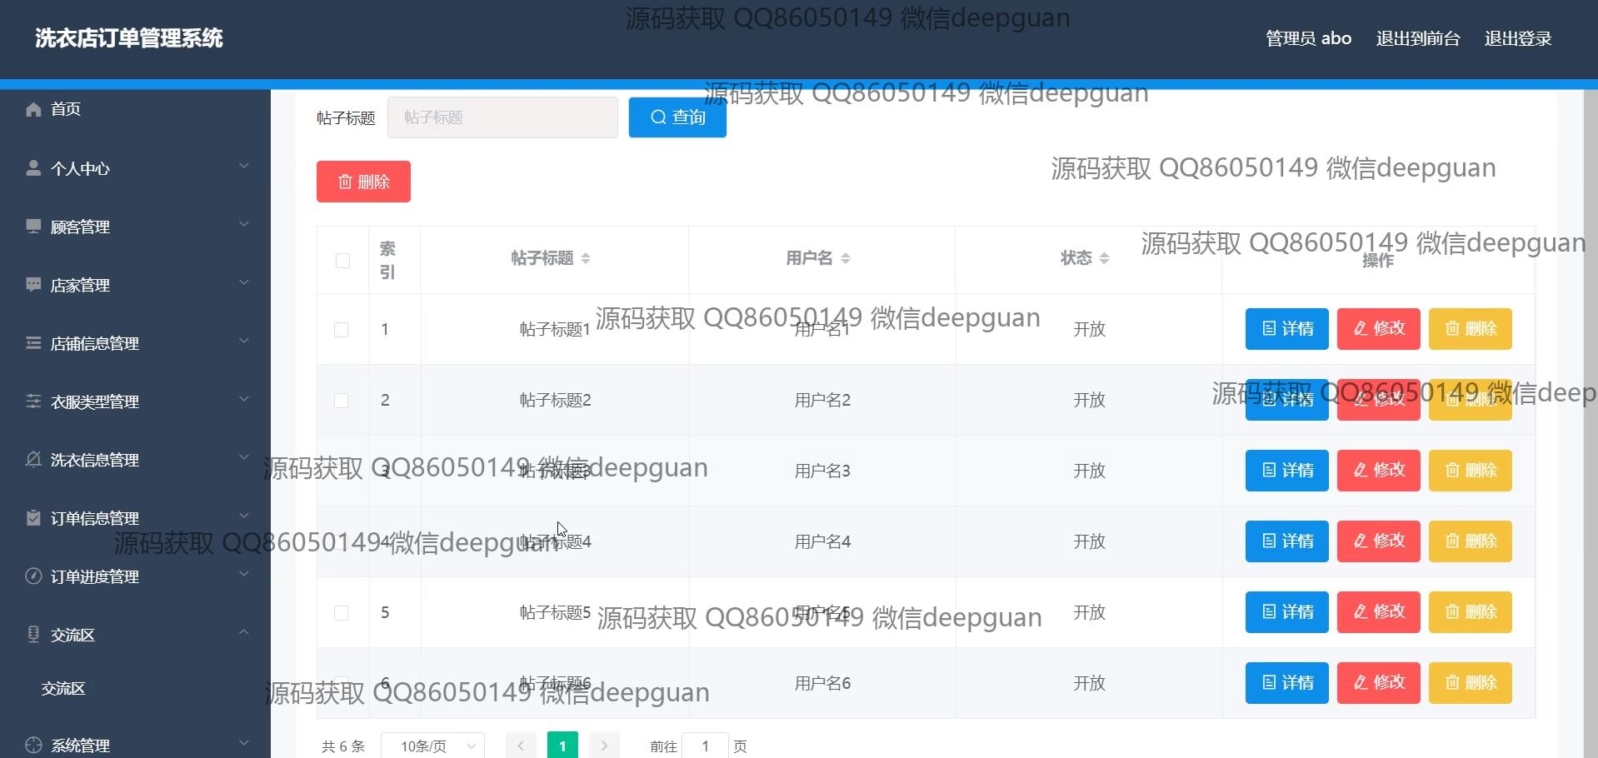Click 修改 for row 帖子标题6
1598x758 pixels.
[1379, 683]
